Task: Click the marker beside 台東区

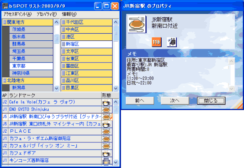Action: [63, 59]
